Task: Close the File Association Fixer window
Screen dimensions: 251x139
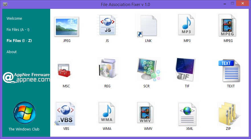Action: pyautogui.click(x=243, y=3)
